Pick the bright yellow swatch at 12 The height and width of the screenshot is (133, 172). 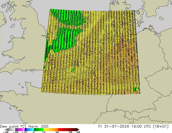[x=44, y=129]
